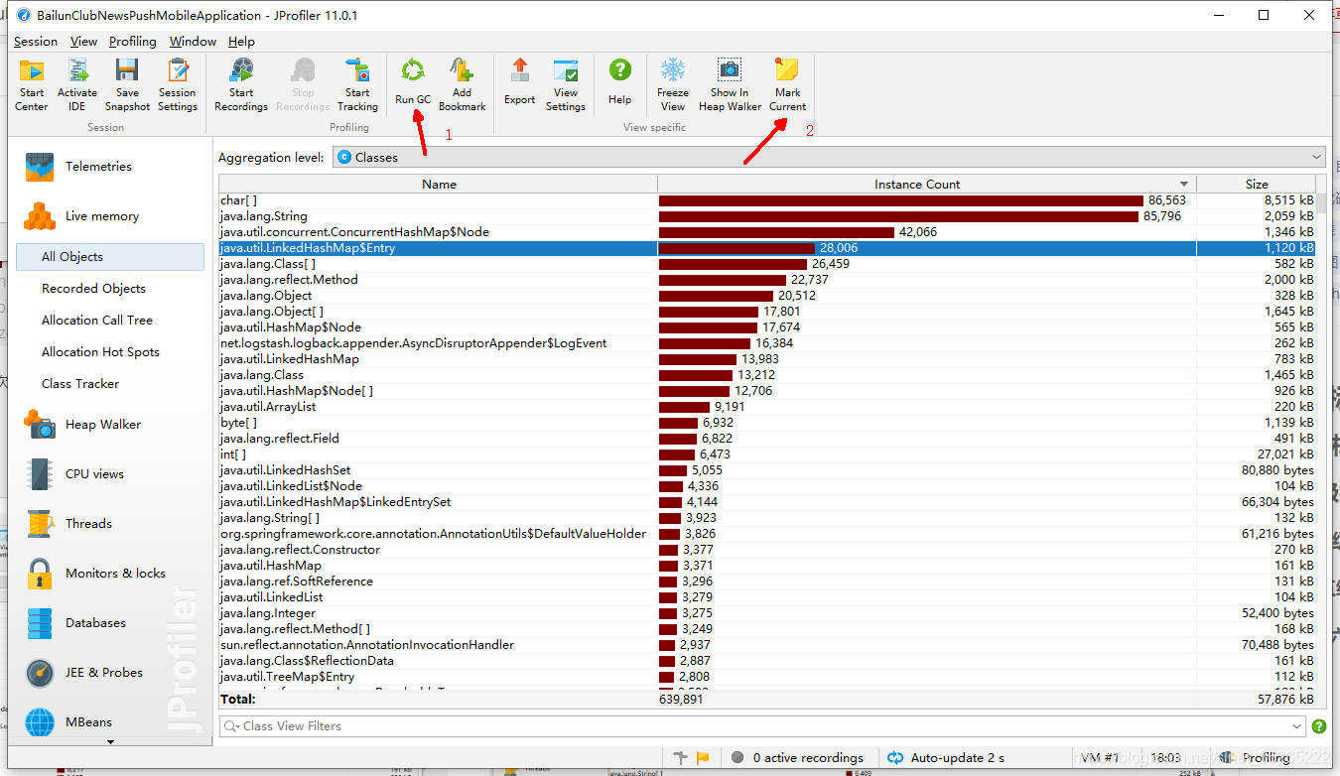Select AnnotationUtils$DefaultValueHolder row

(767, 534)
